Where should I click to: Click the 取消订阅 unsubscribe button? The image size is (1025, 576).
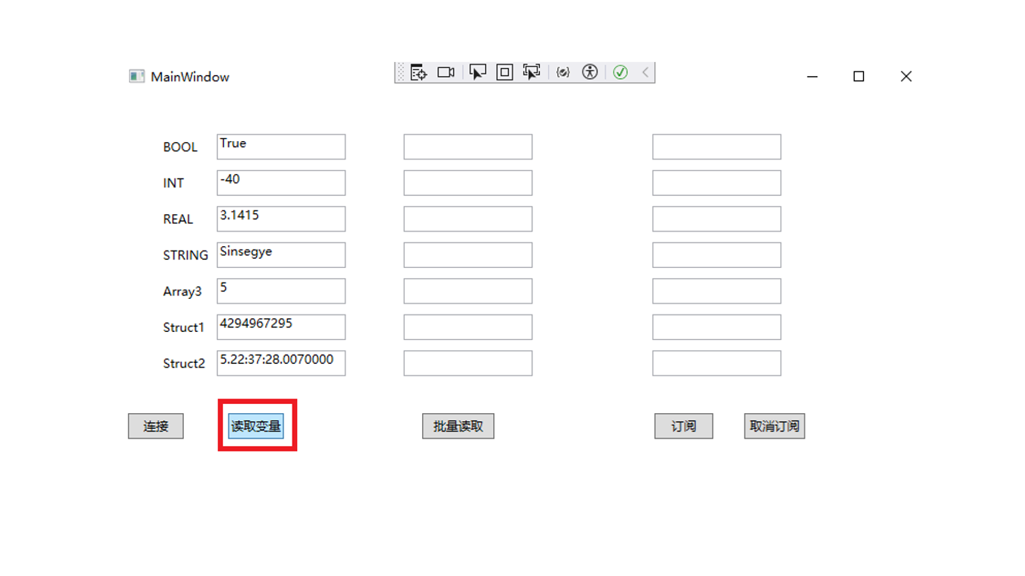pos(774,426)
